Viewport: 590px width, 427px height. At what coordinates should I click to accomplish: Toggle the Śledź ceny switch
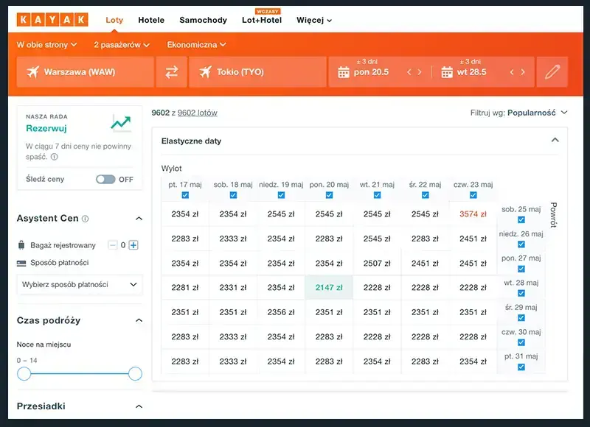pos(105,179)
